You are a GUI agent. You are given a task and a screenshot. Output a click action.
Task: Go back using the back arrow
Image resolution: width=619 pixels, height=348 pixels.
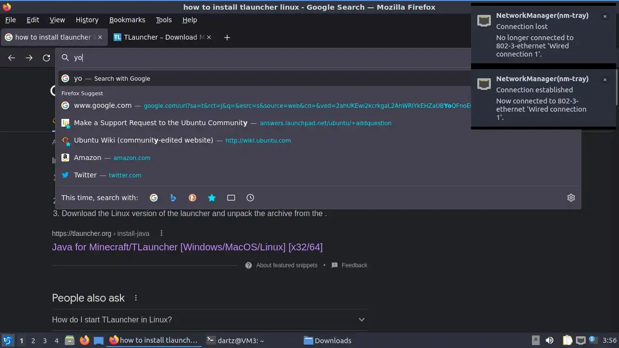click(x=12, y=58)
